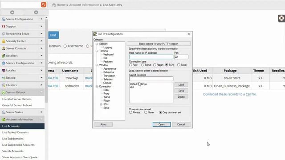This screenshot has width=285, height=160.
Task: Click the Account Information sidebar icon
Action: point(4,120)
